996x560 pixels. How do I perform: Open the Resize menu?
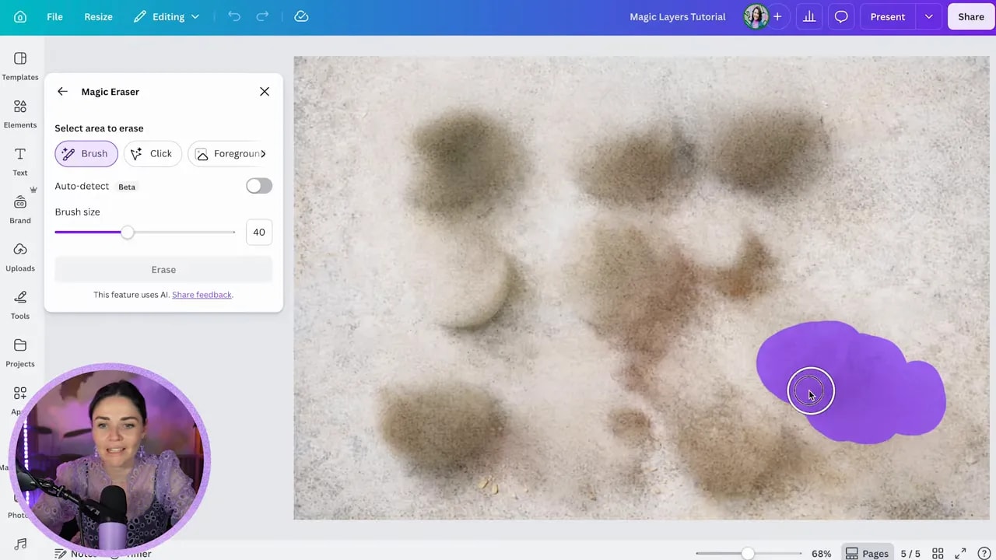[x=98, y=16]
